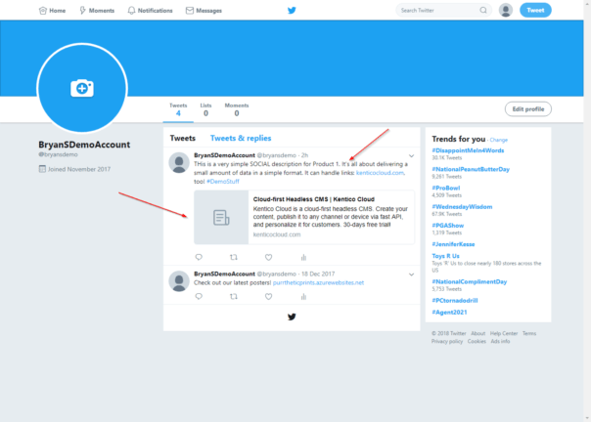Retweet the latest posters tweet
The height and width of the screenshot is (422, 591).
[x=234, y=296]
